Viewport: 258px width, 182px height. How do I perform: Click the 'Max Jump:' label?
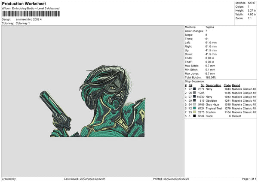(192, 73)
